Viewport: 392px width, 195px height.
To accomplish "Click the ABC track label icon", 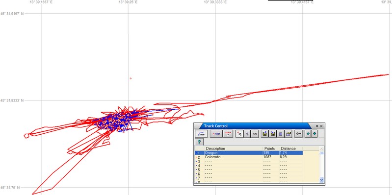I will tap(255, 134).
